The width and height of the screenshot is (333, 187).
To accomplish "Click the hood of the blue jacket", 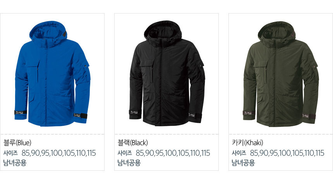I will (48, 32).
